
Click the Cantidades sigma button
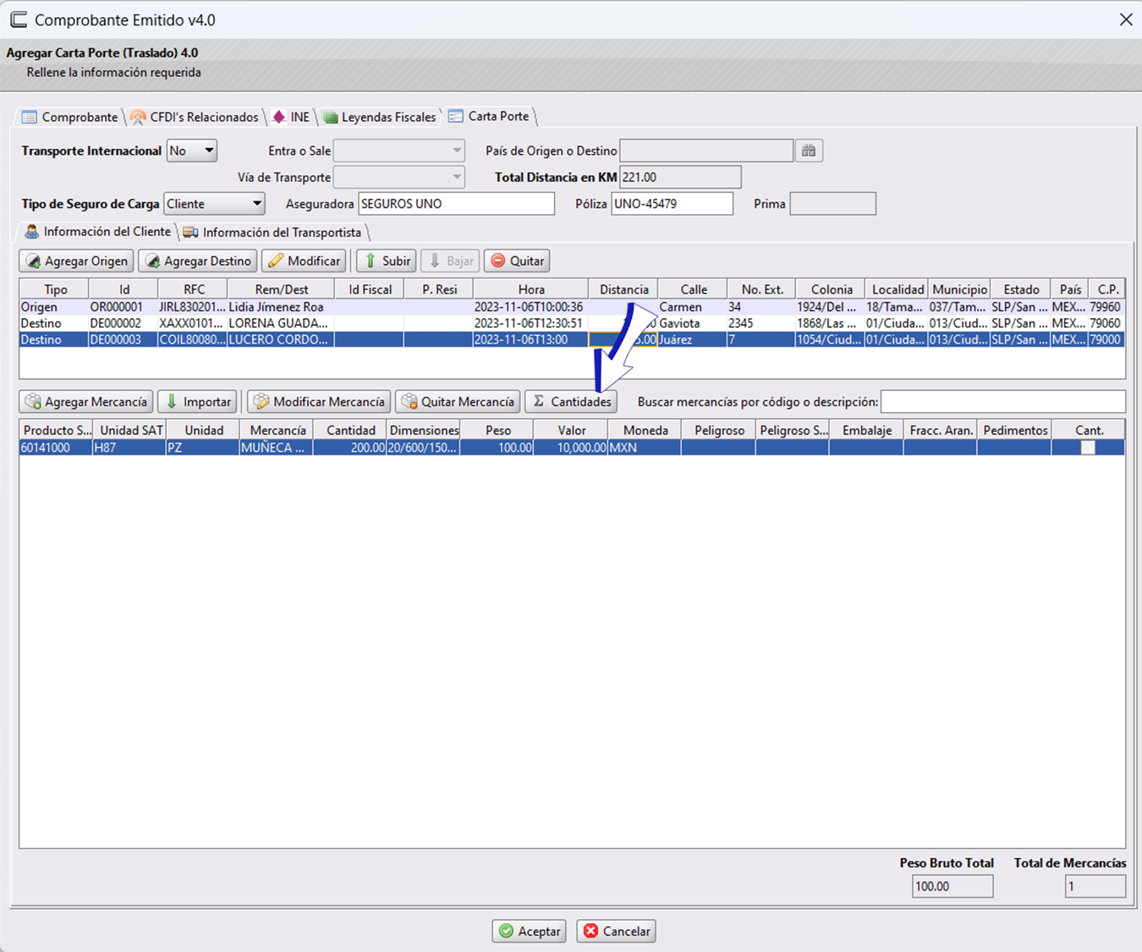(571, 401)
